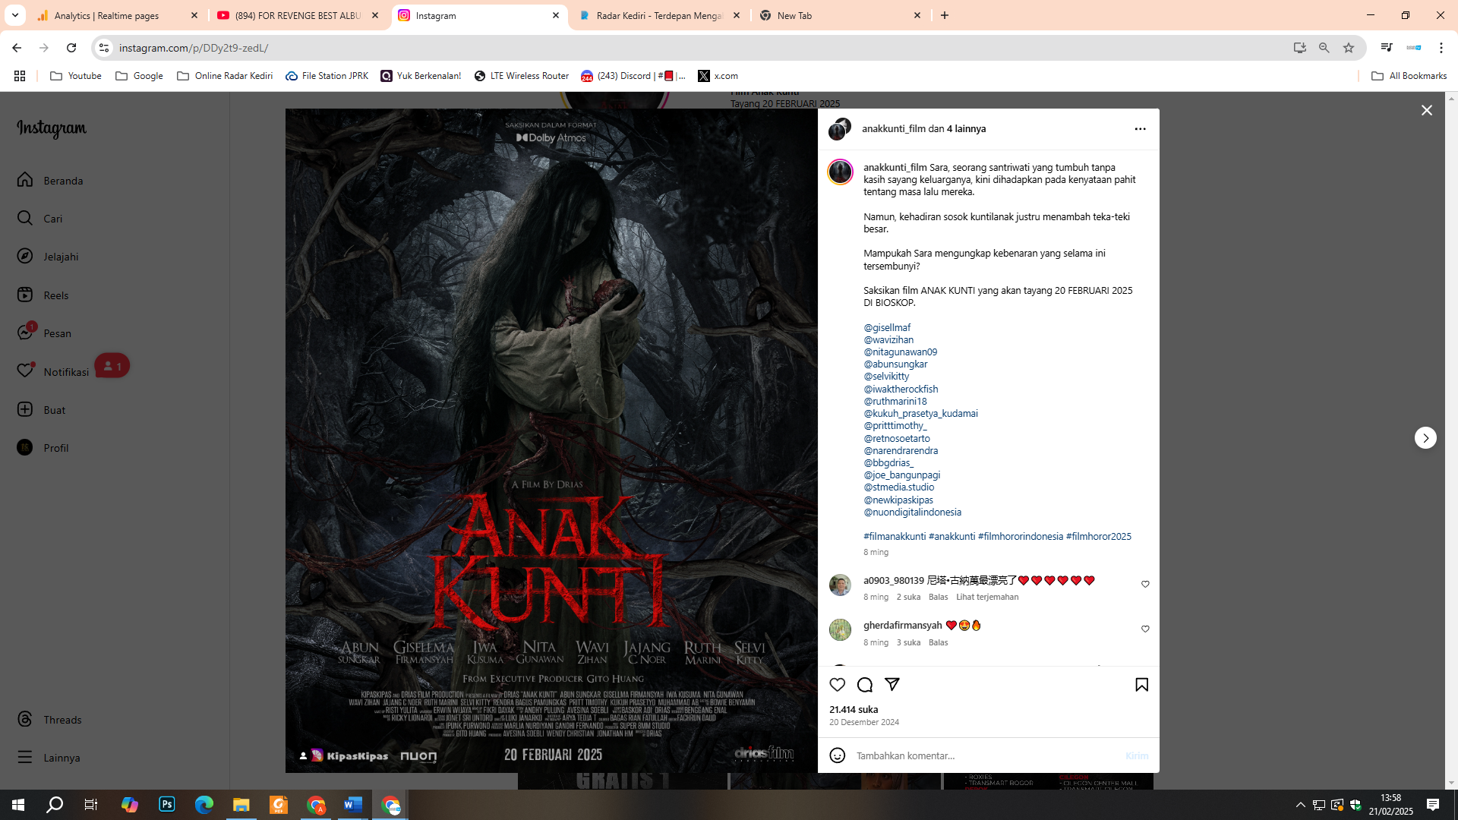Switch to New Tab tab
The height and width of the screenshot is (820, 1458).
840,15
